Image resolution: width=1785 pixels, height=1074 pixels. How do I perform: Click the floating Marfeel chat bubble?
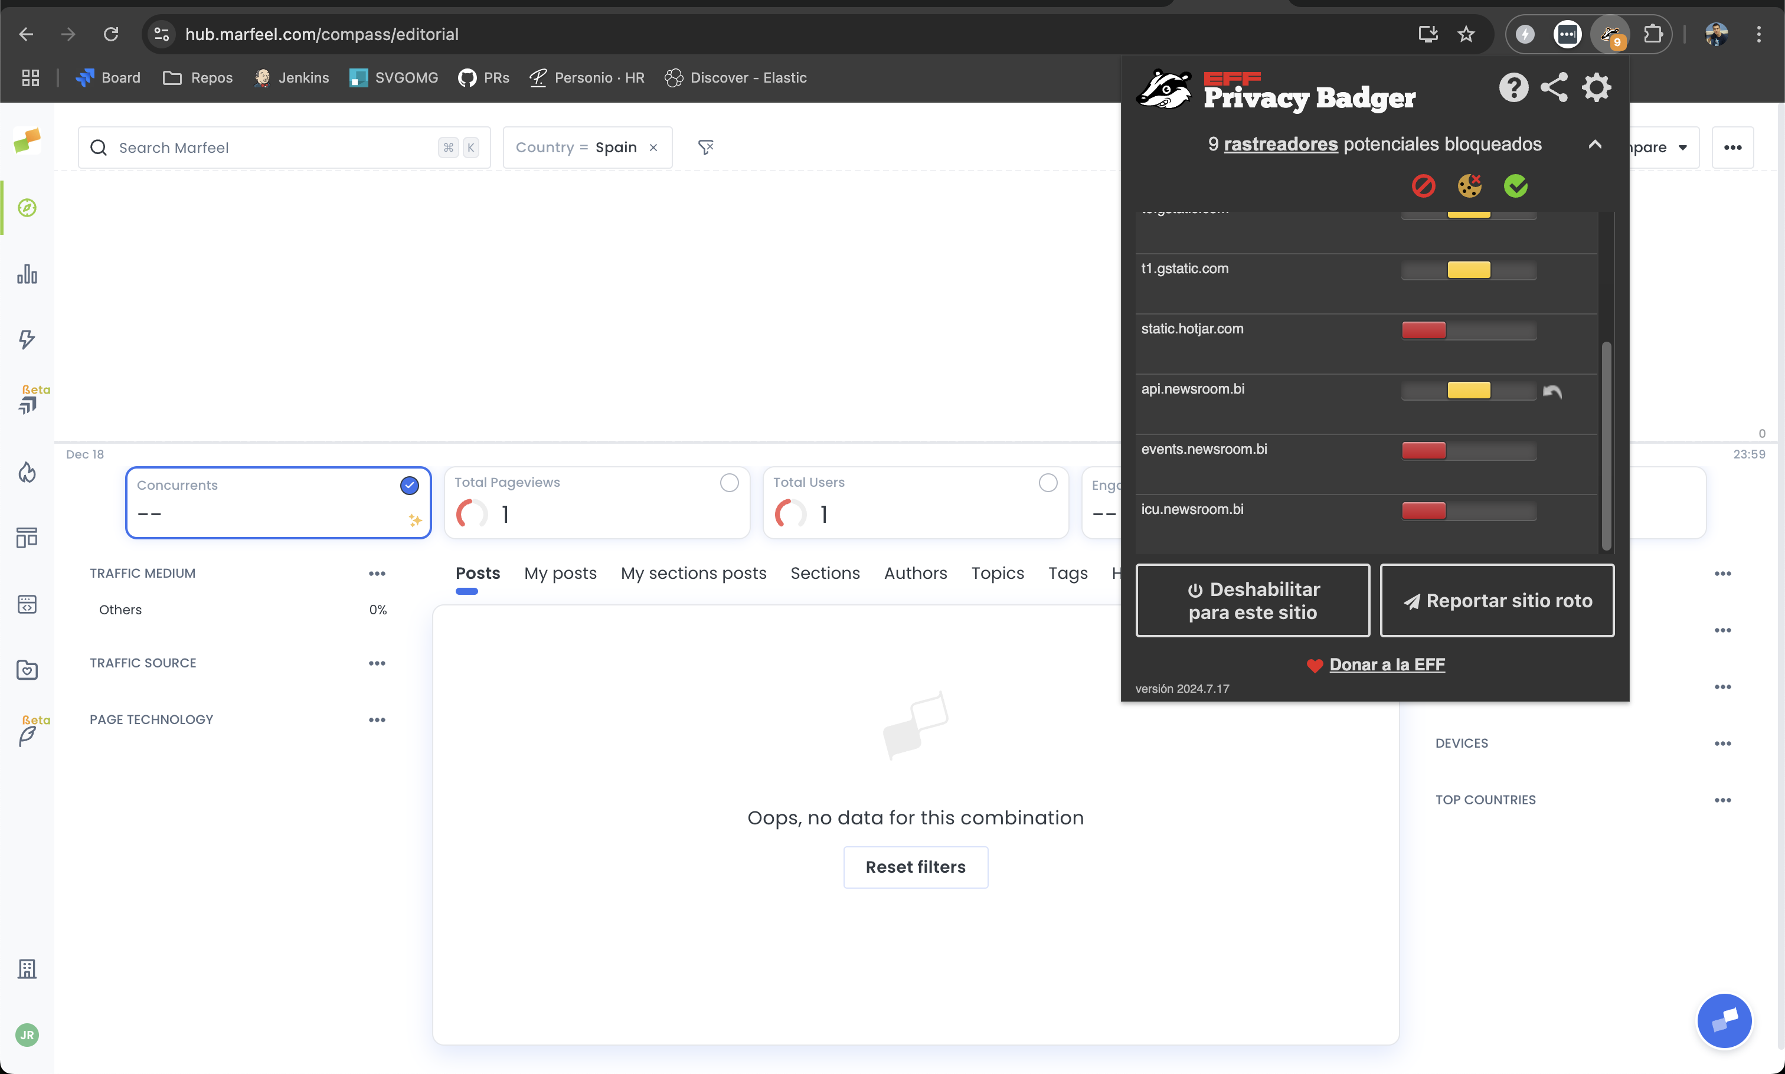click(1724, 1020)
